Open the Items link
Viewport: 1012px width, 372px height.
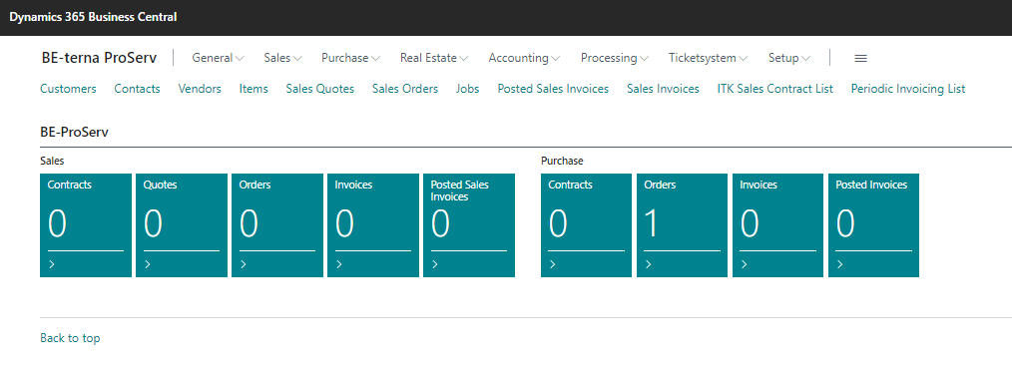pyautogui.click(x=253, y=89)
